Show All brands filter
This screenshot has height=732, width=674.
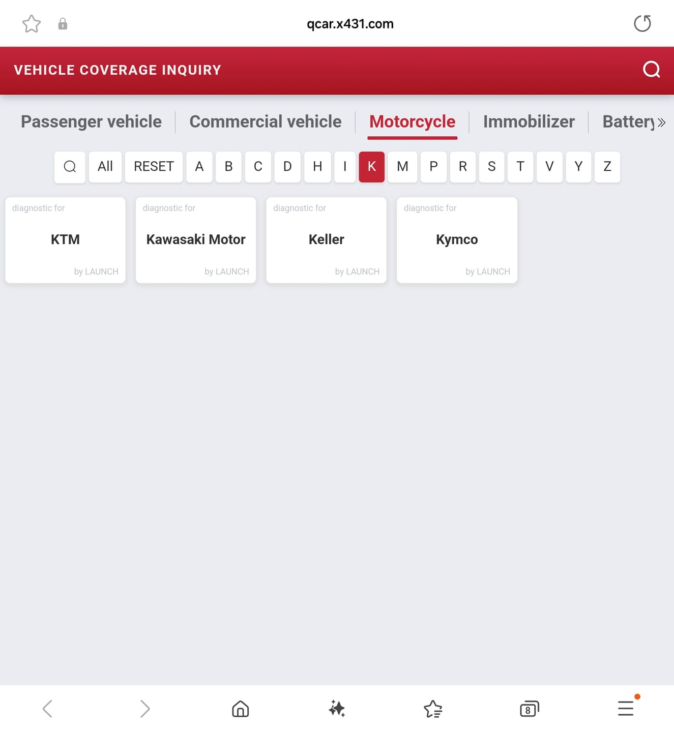105,167
